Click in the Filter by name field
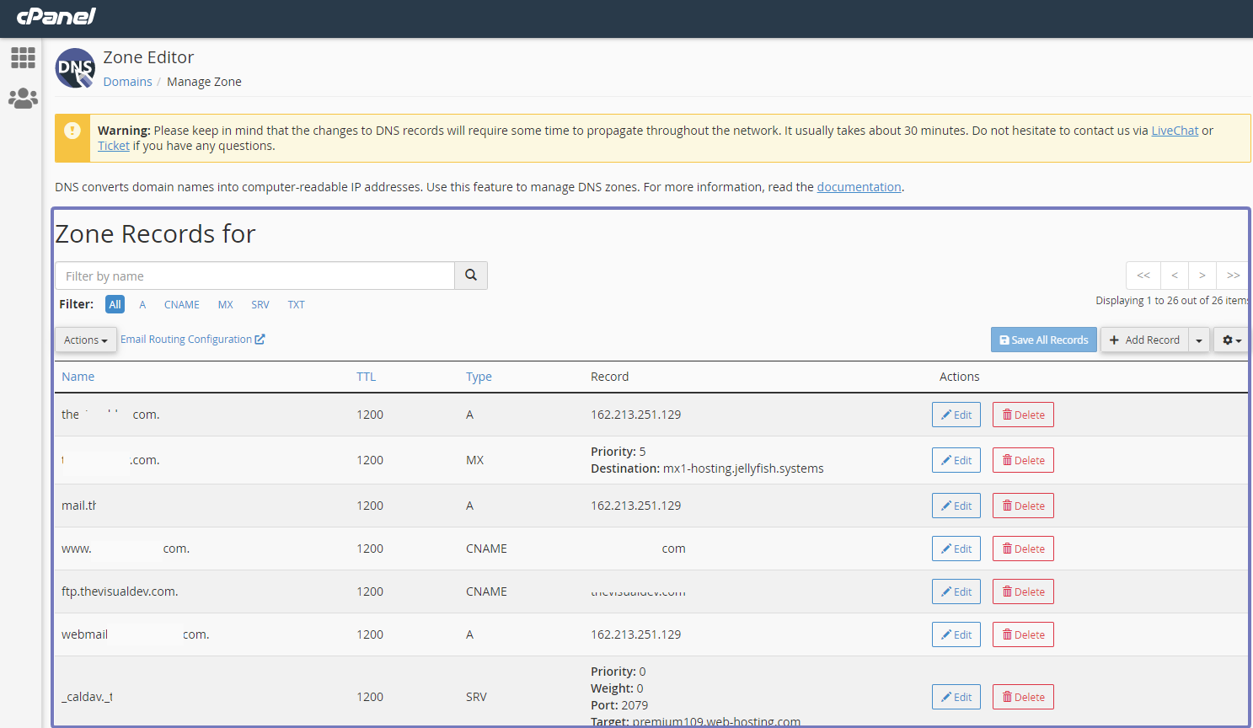The image size is (1253, 728). tap(254, 276)
